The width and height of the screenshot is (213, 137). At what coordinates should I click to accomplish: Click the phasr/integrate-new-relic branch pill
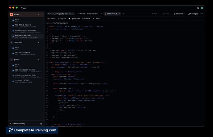point(61,14)
